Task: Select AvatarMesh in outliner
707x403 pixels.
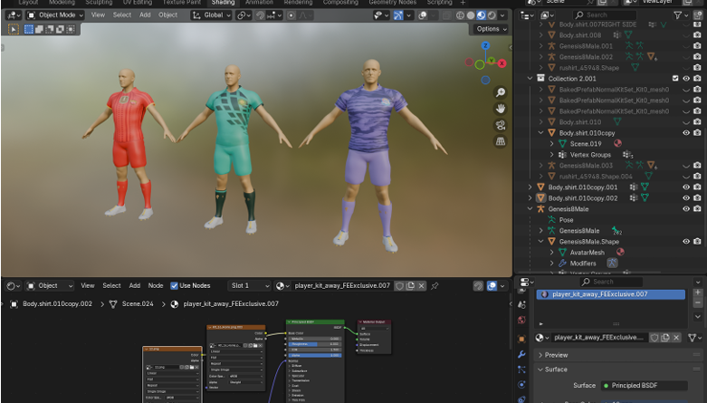Action: pos(588,253)
